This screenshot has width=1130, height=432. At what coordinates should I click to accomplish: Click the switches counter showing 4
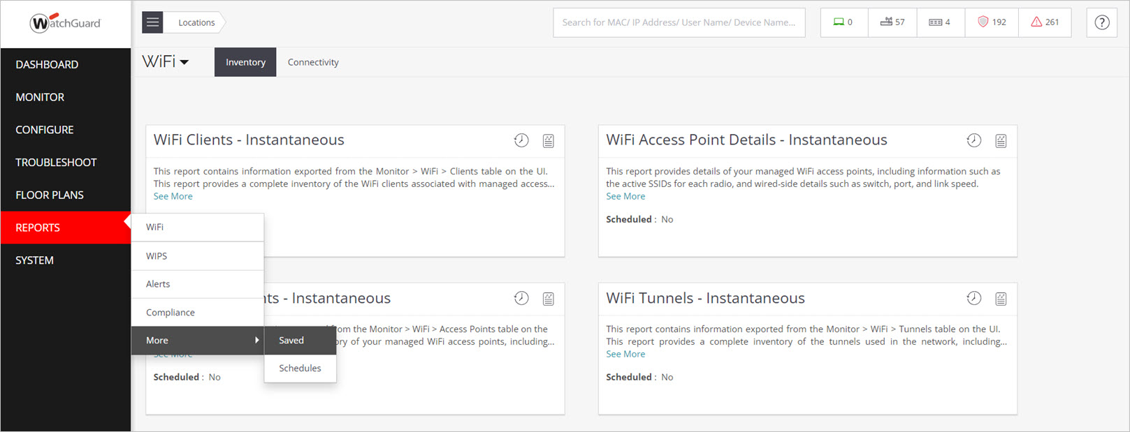click(939, 22)
